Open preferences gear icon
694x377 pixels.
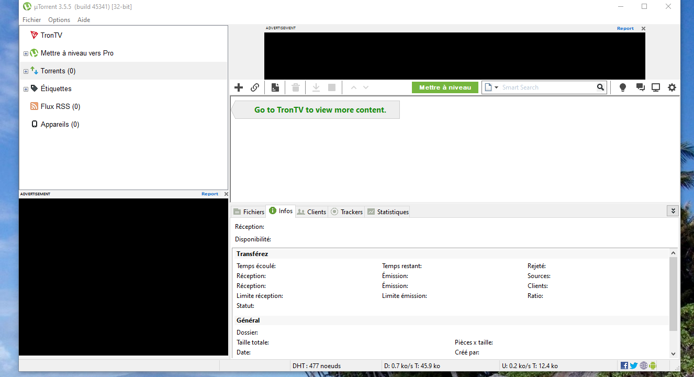pos(672,87)
